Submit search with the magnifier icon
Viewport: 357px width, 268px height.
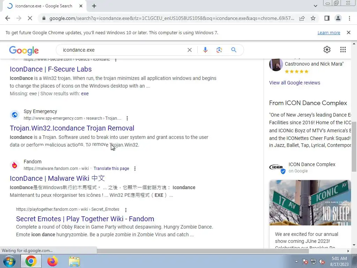pyautogui.click(x=234, y=50)
